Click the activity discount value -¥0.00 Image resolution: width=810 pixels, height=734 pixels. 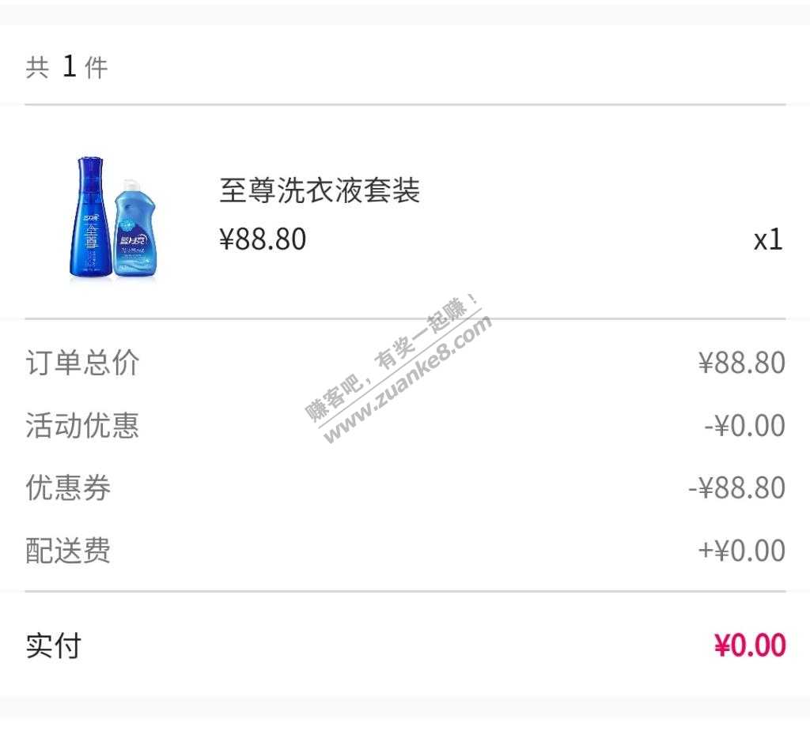pyautogui.click(x=744, y=426)
